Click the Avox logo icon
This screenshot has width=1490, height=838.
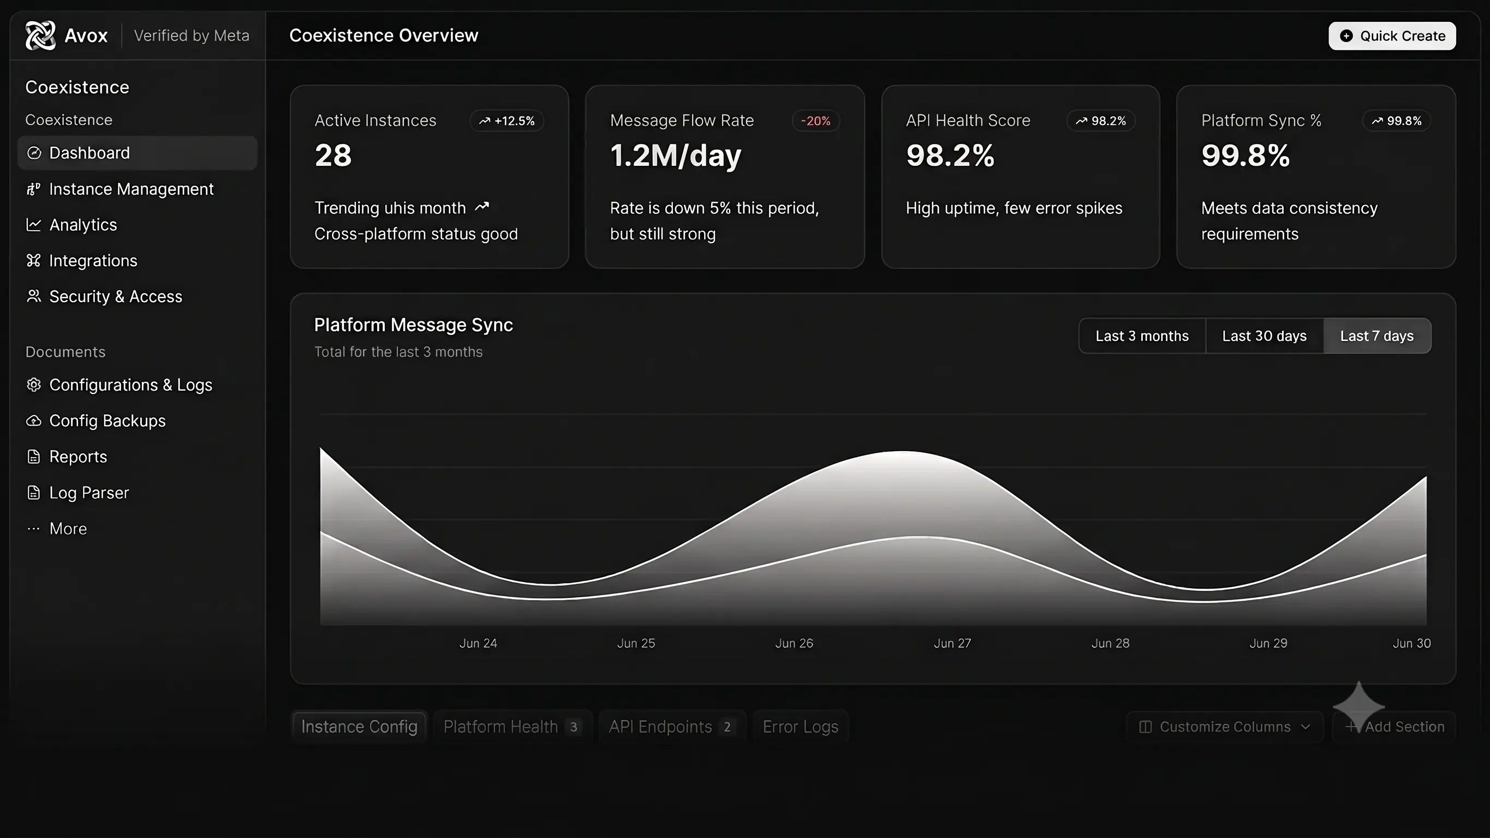[40, 35]
